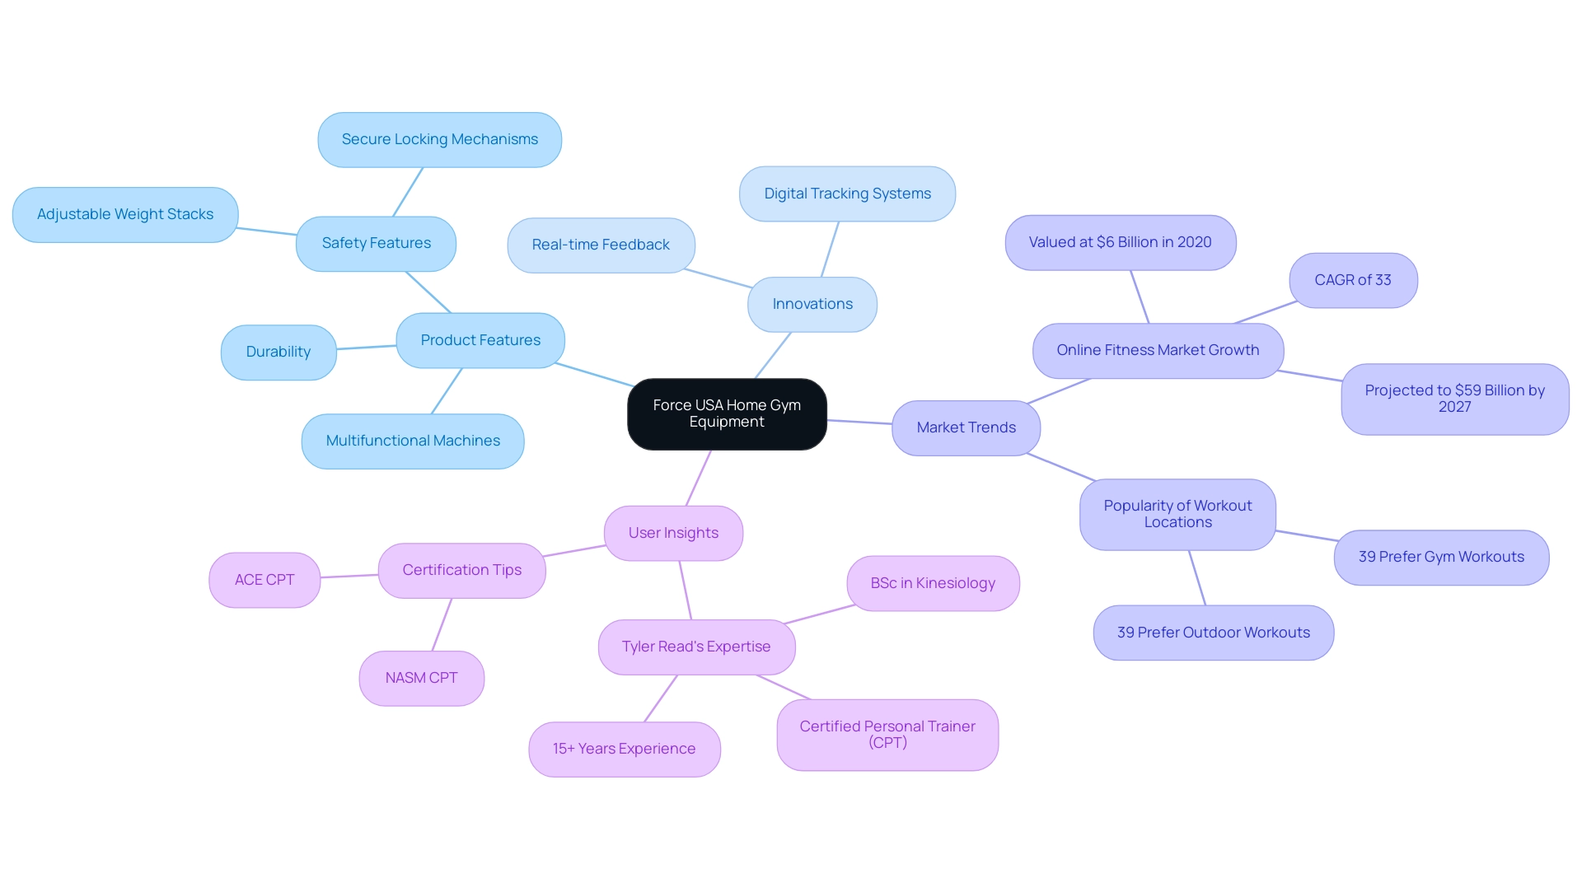The image size is (1582, 892).
Task: Toggle visibility of Market Trends branch
Action: [x=965, y=425]
